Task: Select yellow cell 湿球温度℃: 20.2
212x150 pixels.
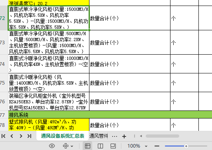Action: [x=49, y=3]
